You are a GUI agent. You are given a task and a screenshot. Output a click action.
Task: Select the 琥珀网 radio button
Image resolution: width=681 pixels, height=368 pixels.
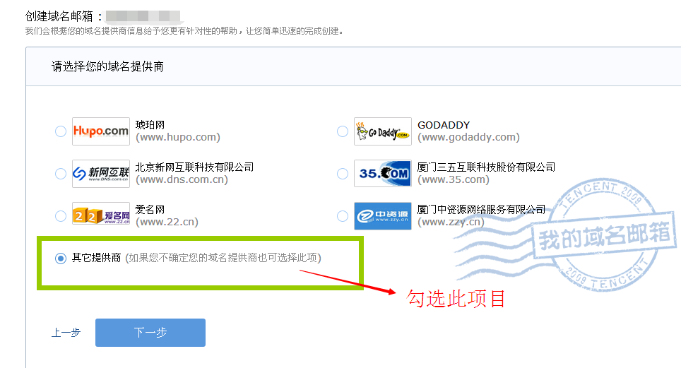coord(61,131)
